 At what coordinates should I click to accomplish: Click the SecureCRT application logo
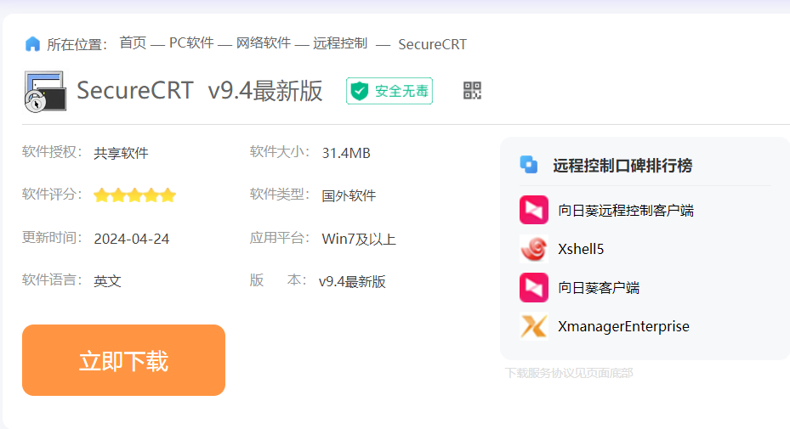point(45,92)
